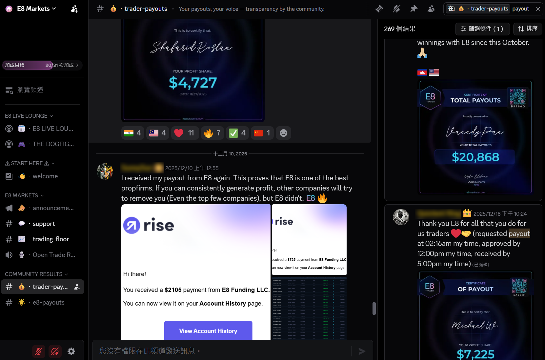545x360 pixels.
Task: Click invite people icon beside E8 Markets
Action: [x=74, y=9]
